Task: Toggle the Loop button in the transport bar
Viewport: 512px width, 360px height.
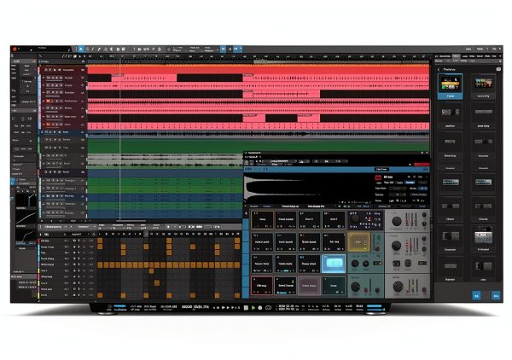Action: coord(269,307)
